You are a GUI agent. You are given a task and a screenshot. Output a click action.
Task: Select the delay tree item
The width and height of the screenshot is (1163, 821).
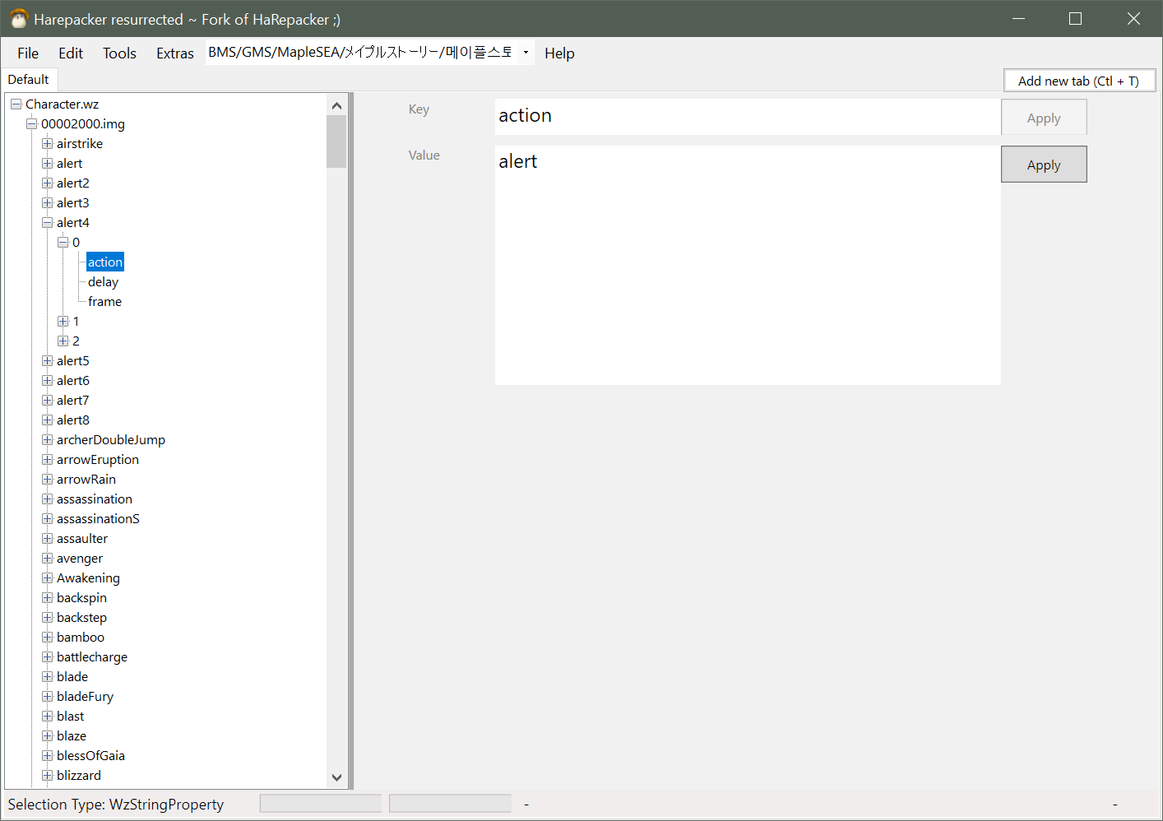pyautogui.click(x=103, y=281)
